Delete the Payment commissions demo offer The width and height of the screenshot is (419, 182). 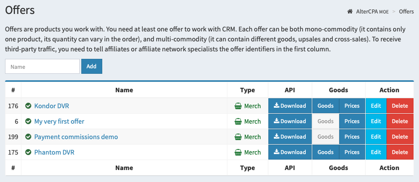point(400,137)
